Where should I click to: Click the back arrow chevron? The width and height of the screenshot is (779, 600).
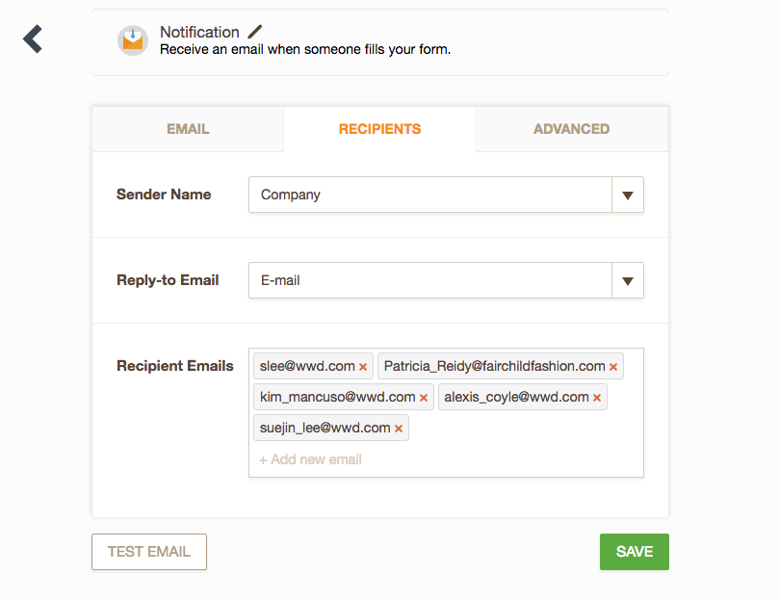pyautogui.click(x=33, y=39)
